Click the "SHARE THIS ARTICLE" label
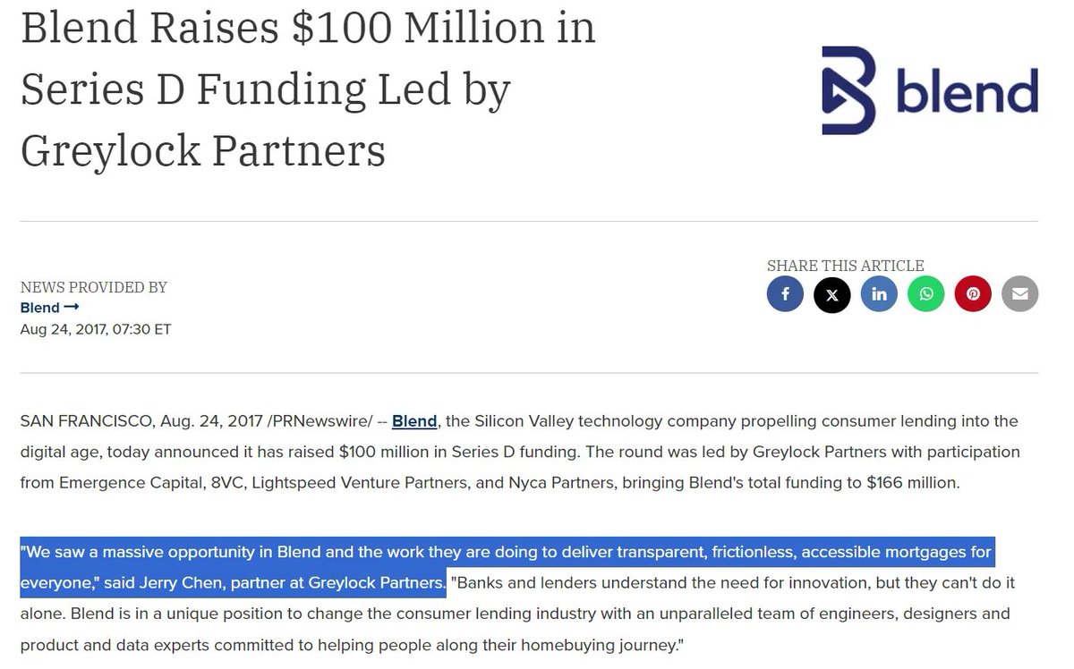1074x669 pixels. coord(845,266)
